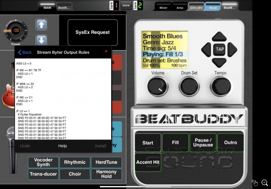Viewport: 271px width, 189px height.
Task: Trigger the BeatBuddy Fill pad
Action: pos(175,143)
